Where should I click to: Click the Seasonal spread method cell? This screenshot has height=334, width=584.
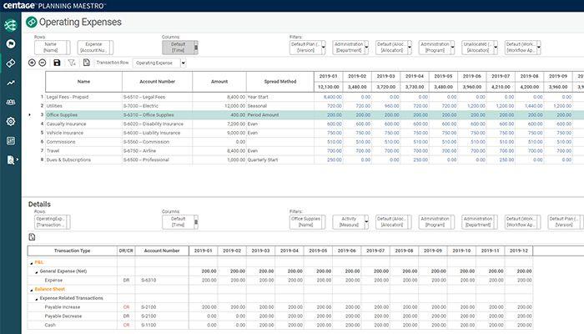280,106
